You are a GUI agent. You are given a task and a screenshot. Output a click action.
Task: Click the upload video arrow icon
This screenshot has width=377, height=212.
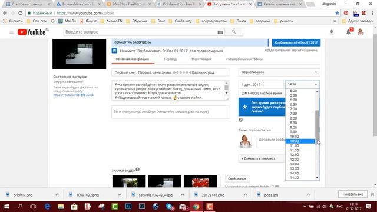click(x=332, y=32)
